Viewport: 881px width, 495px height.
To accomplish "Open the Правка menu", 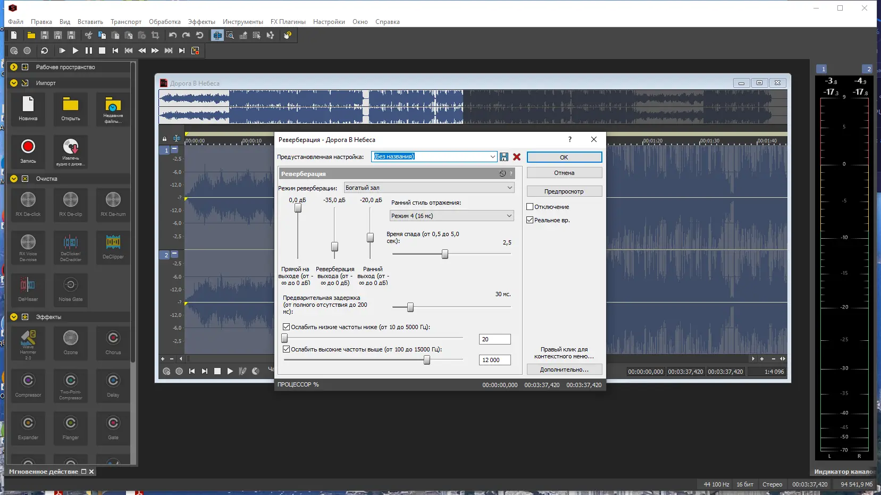I will [x=41, y=22].
